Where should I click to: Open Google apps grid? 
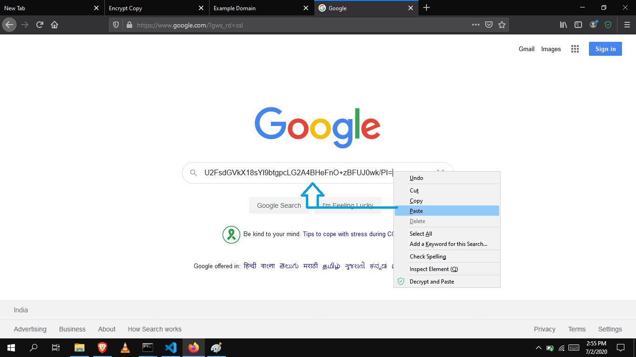tap(575, 49)
